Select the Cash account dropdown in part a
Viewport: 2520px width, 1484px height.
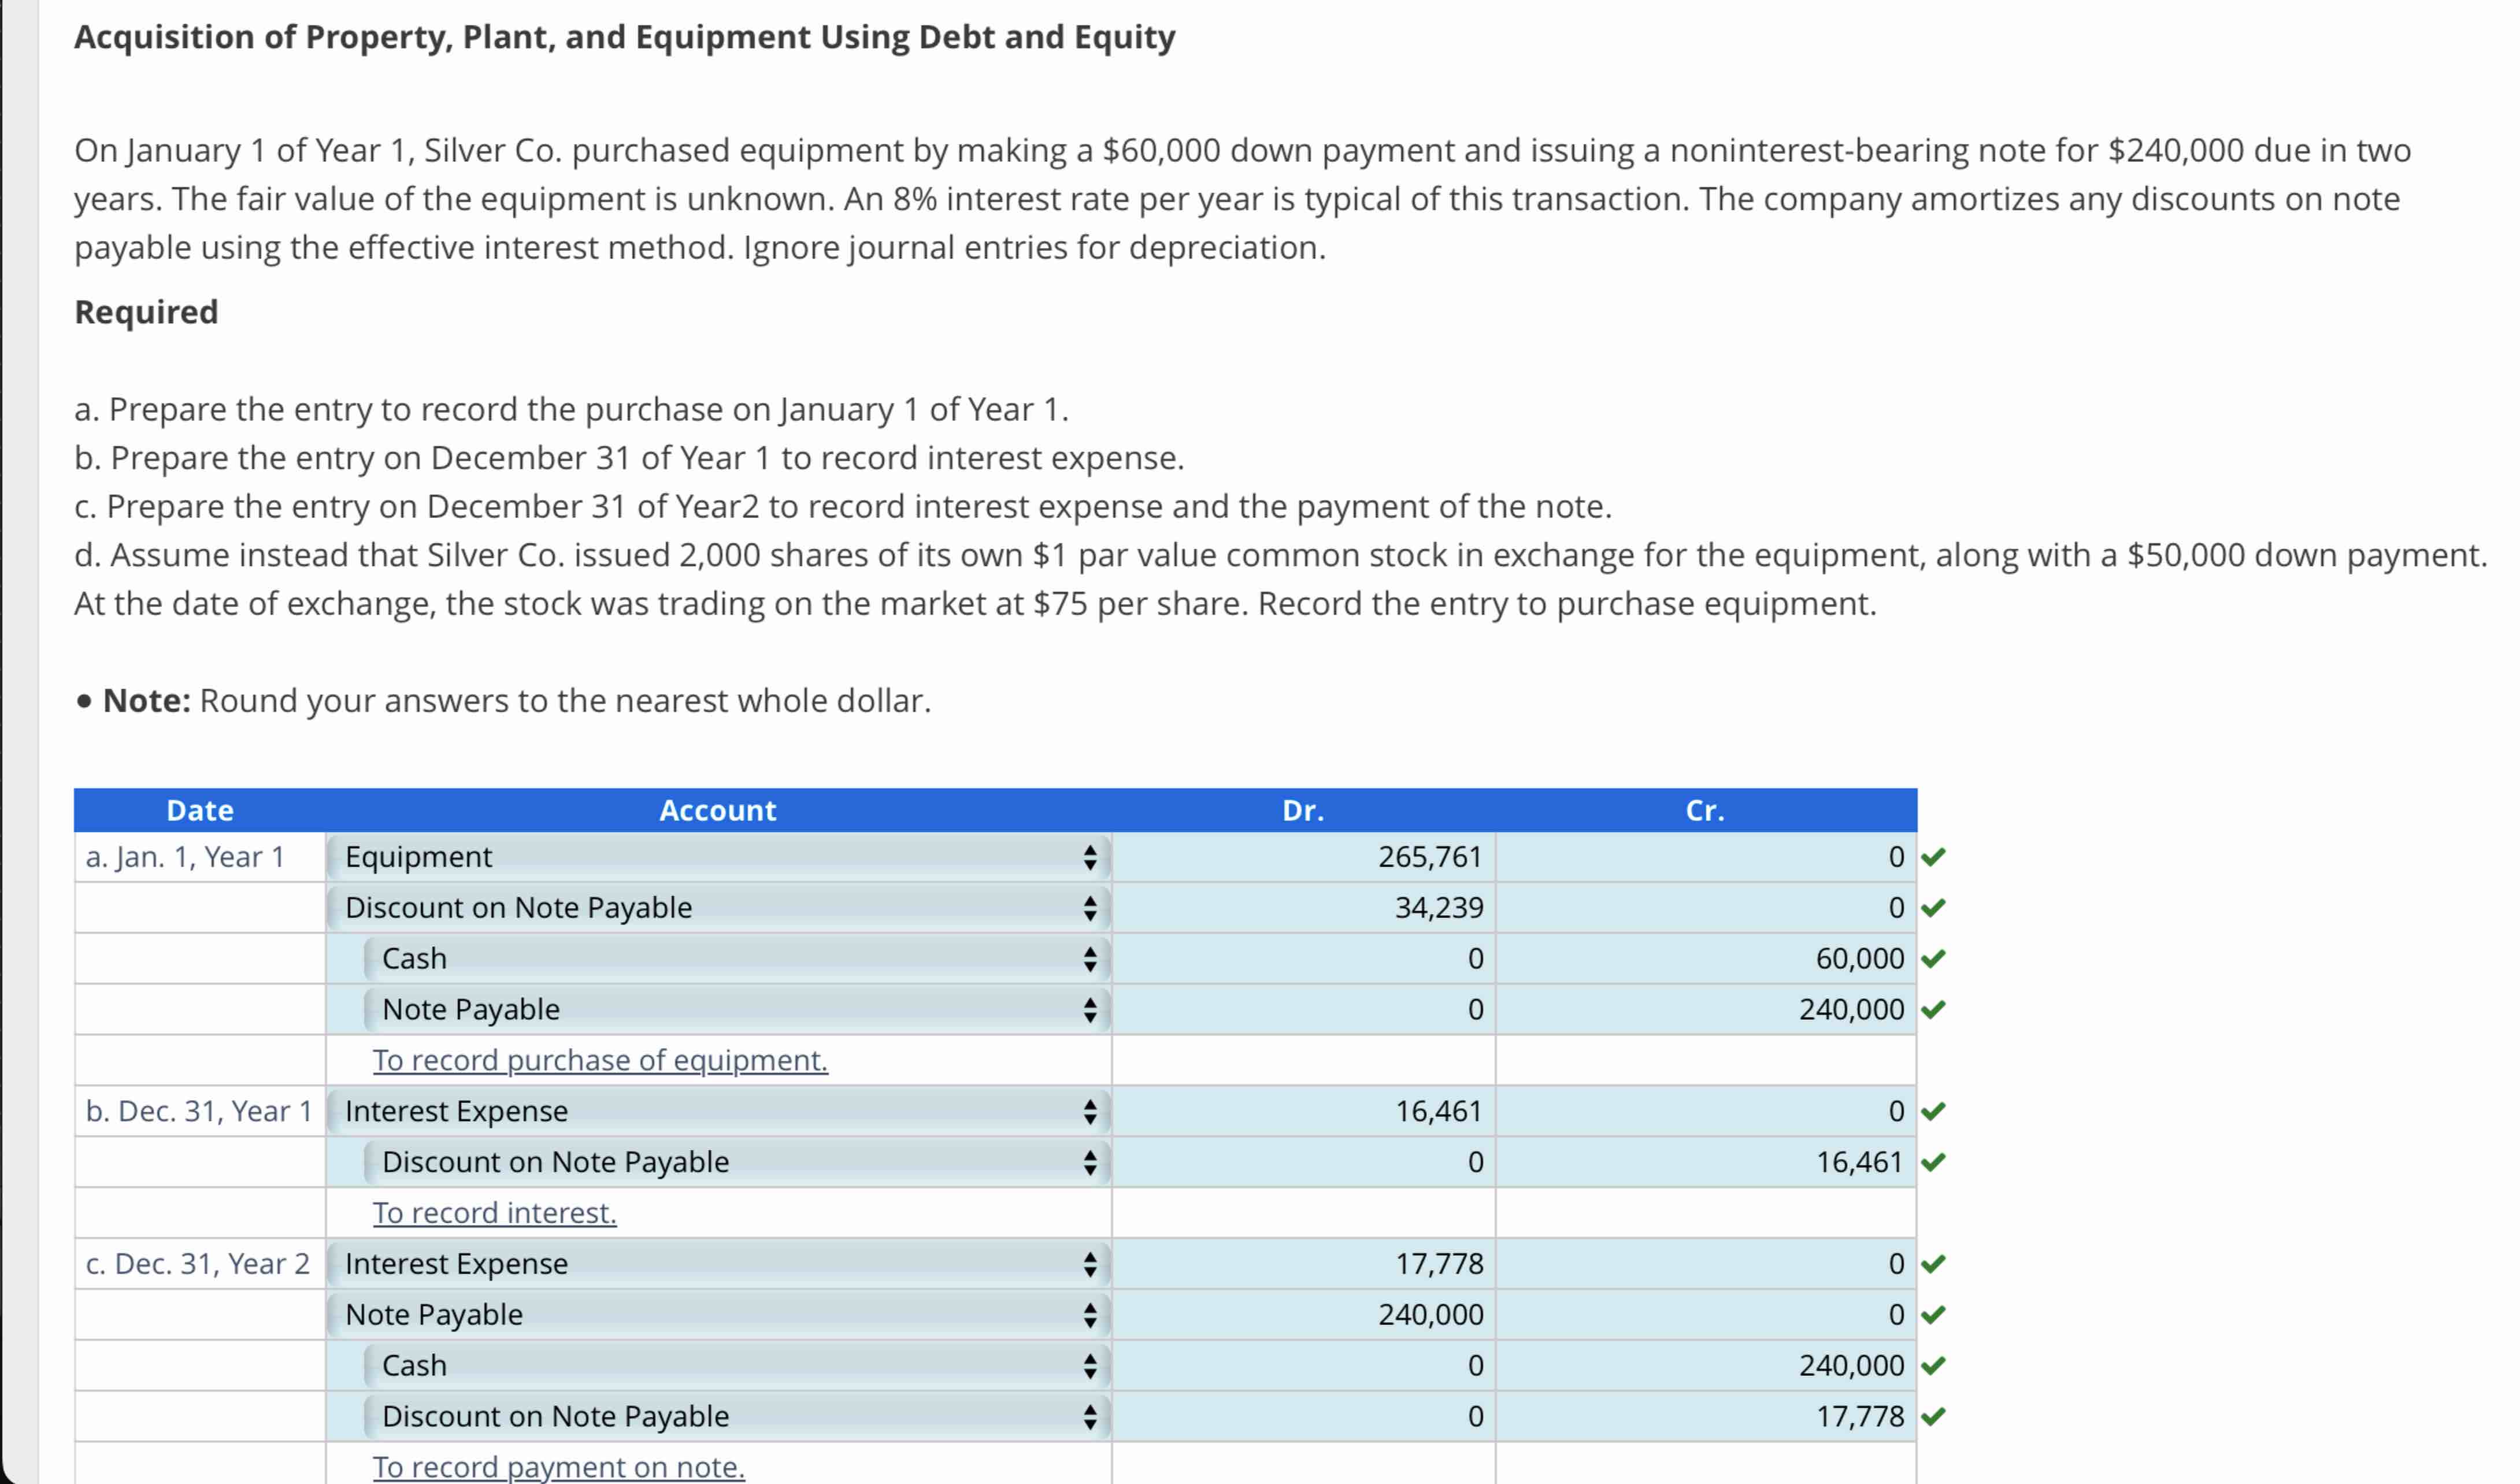pos(1089,958)
